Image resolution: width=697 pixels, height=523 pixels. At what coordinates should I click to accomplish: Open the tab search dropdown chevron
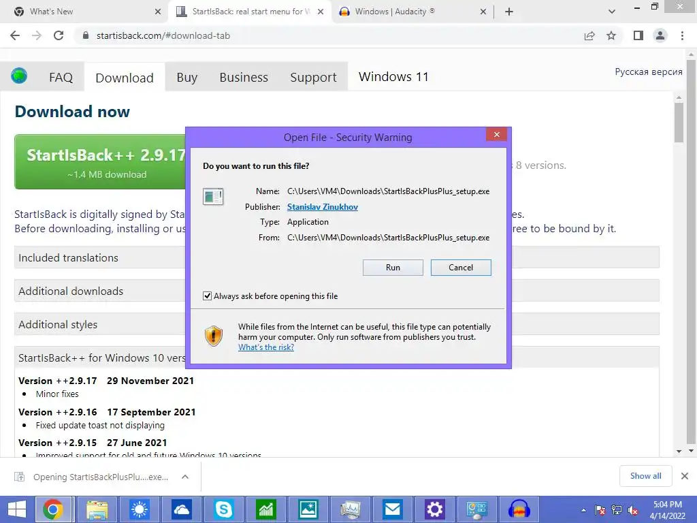(x=612, y=12)
